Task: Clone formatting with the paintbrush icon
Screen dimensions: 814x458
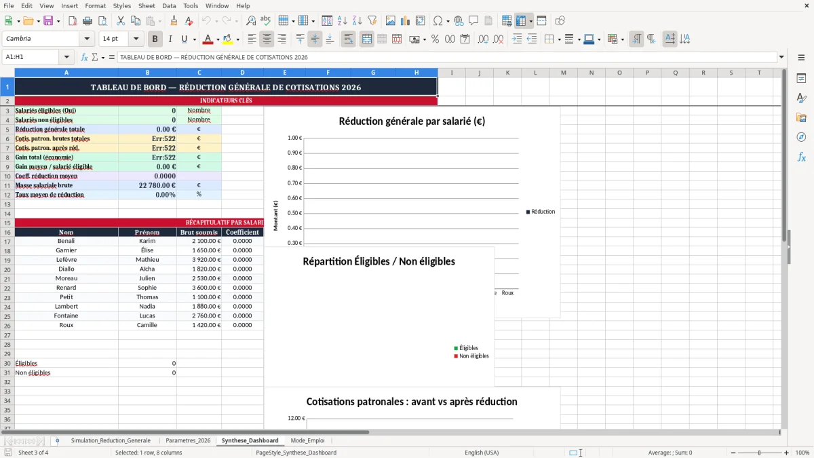Action: (174, 21)
